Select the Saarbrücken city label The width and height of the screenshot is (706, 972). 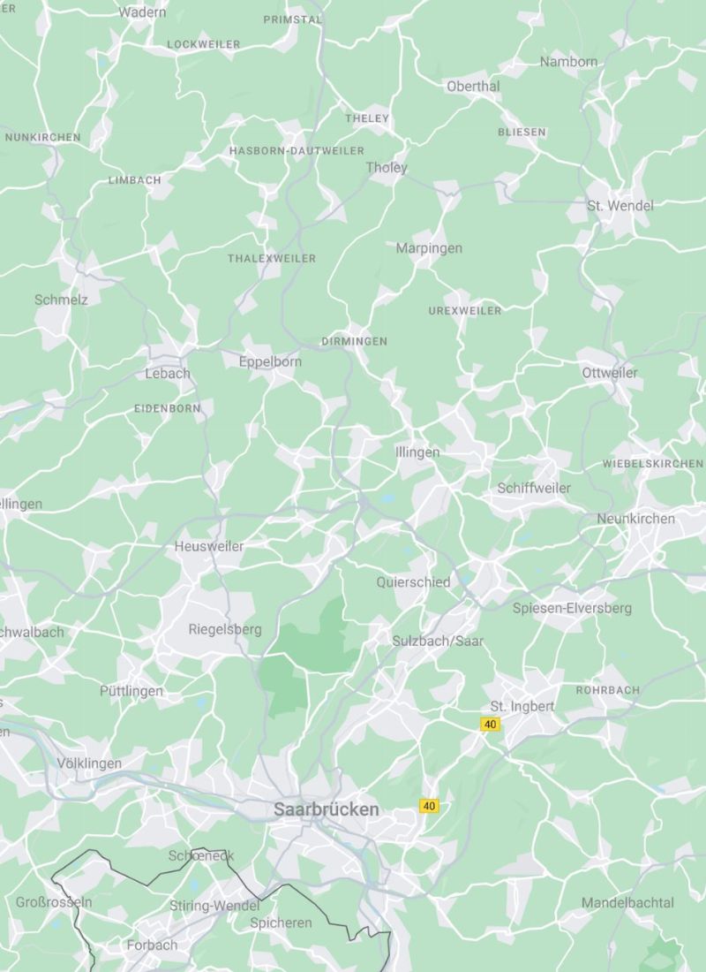pyautogui.click(x=327, y=809)
